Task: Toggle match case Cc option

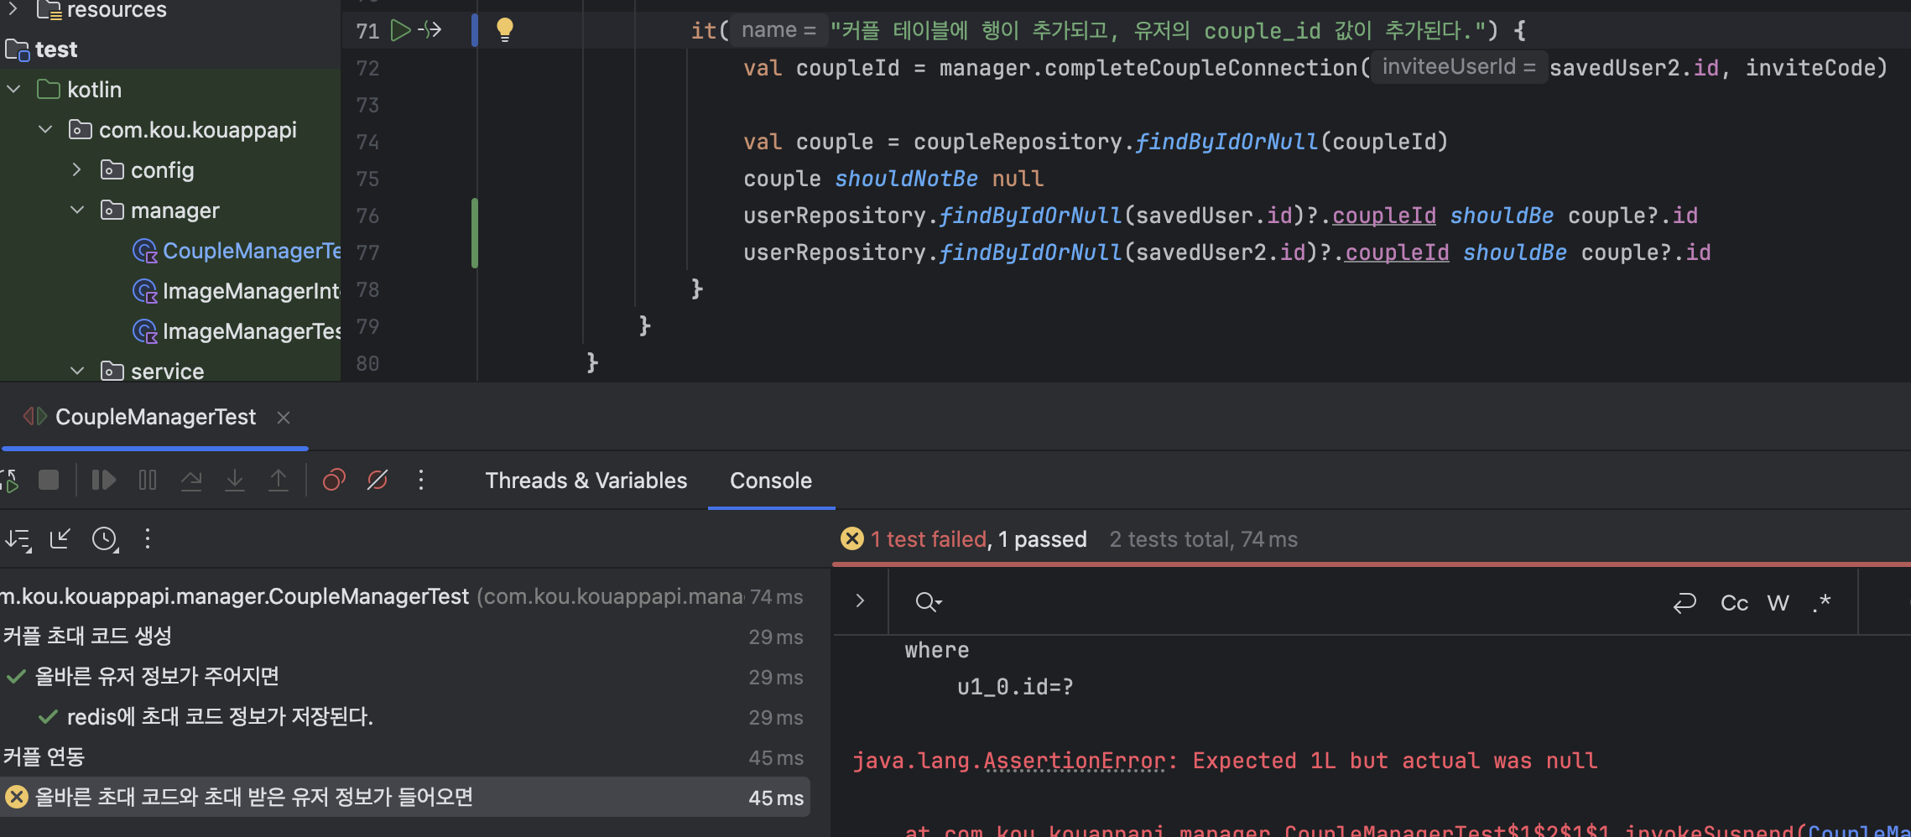Action: (x=1734, y=603)
